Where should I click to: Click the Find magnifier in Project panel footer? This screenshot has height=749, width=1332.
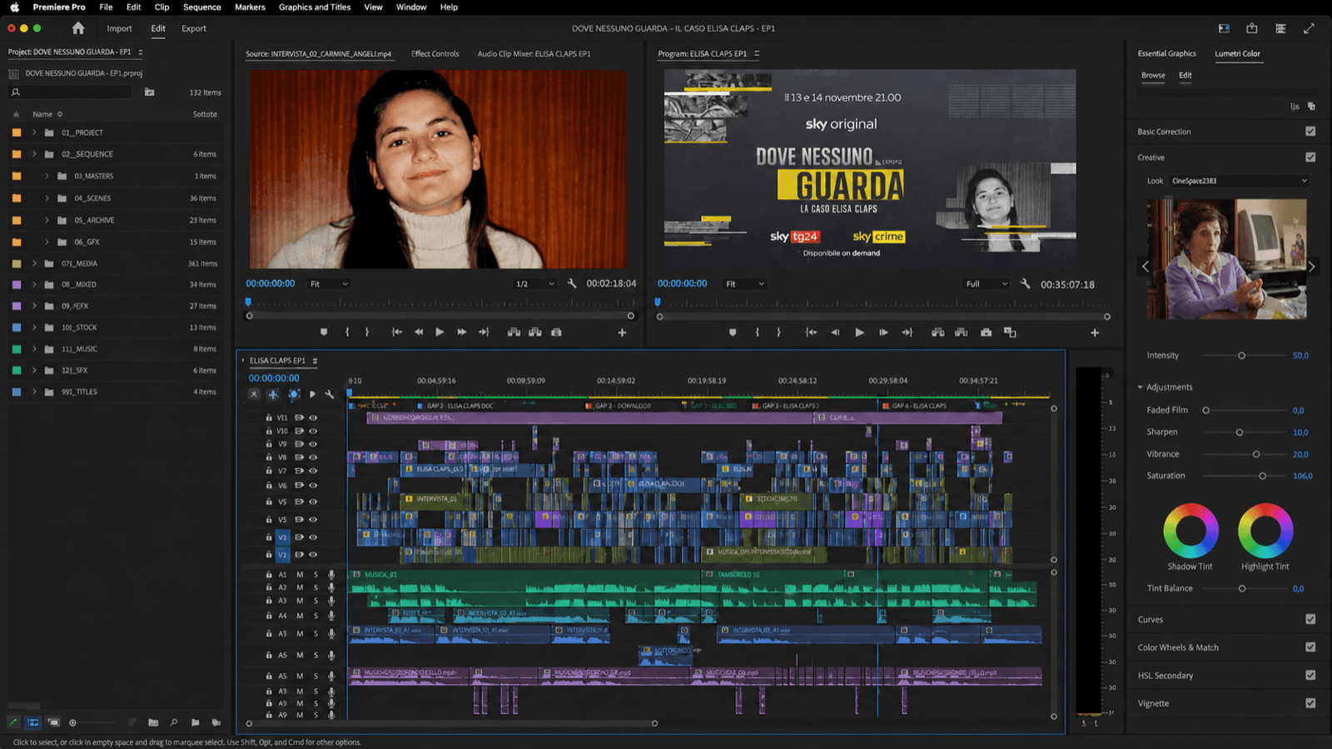coord(173,722)
